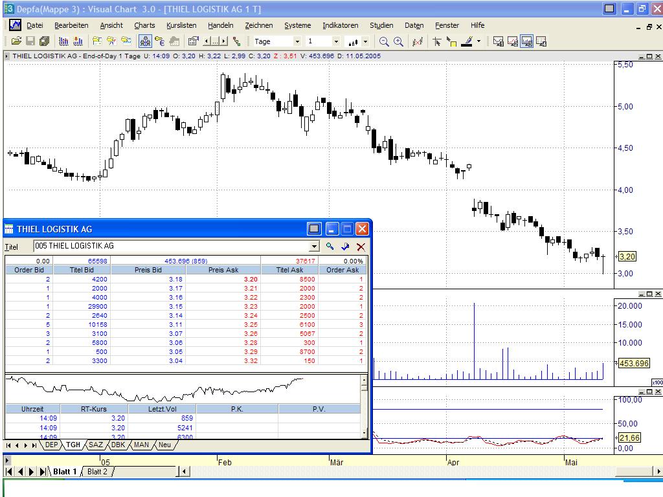Open the pen style dropdown arrow
The width and height of the screenshot is (663, 497).
(x=478, y=40)
